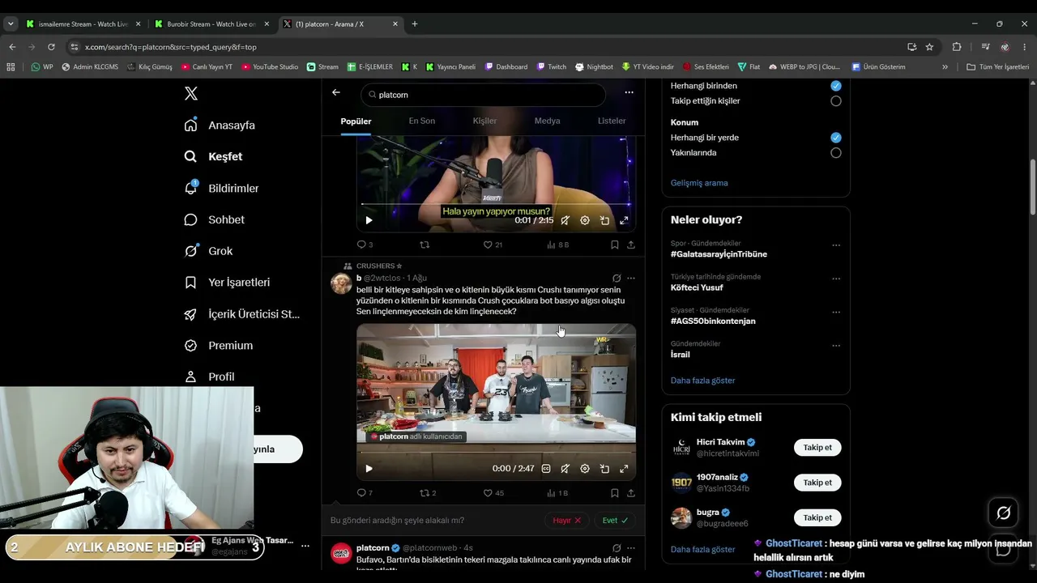Play the 2:47 kitchen video
The width and height of the screenshot is (1037, 583).
point(369,469)
